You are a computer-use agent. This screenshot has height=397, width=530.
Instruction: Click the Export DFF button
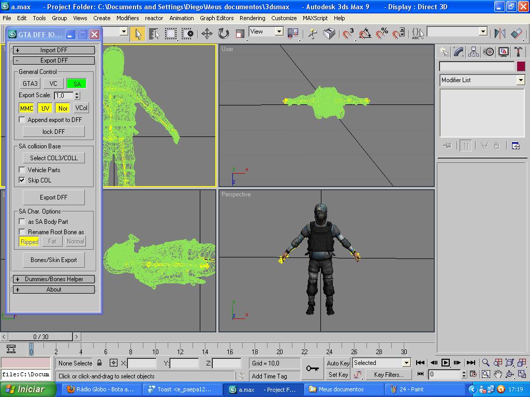pyautogui.click(x=54, y=197)
